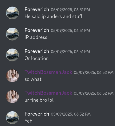
Task: Click TwitchBossmanJack's avatar beside "ur fine bro lol"
Action: point(12,97)
